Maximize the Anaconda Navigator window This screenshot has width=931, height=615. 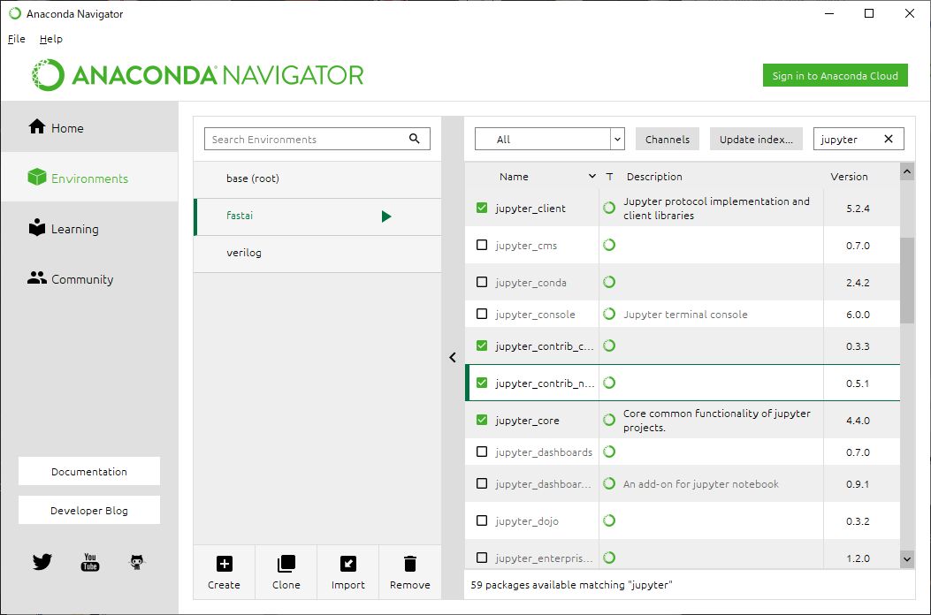(x=868, y=13)
